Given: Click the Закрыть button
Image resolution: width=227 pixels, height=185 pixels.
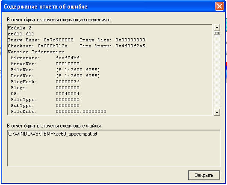Looking at the screenshot, I should [204, 175].
